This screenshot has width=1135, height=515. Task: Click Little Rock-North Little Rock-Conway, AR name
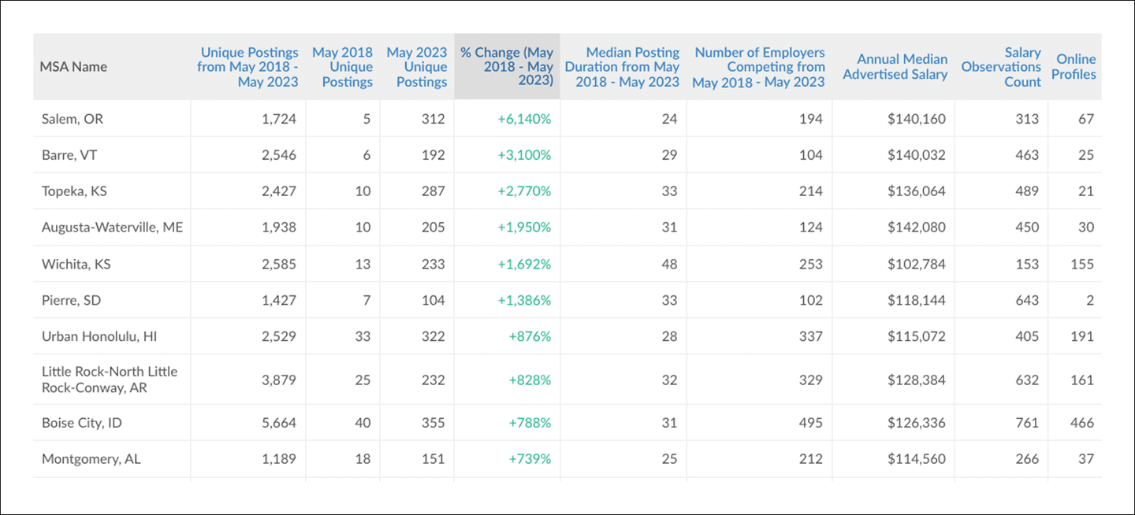tap(110, 379)
